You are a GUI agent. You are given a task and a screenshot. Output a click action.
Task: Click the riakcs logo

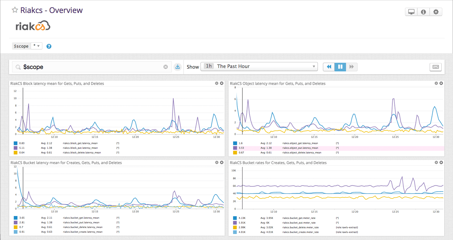coord(33,25)
